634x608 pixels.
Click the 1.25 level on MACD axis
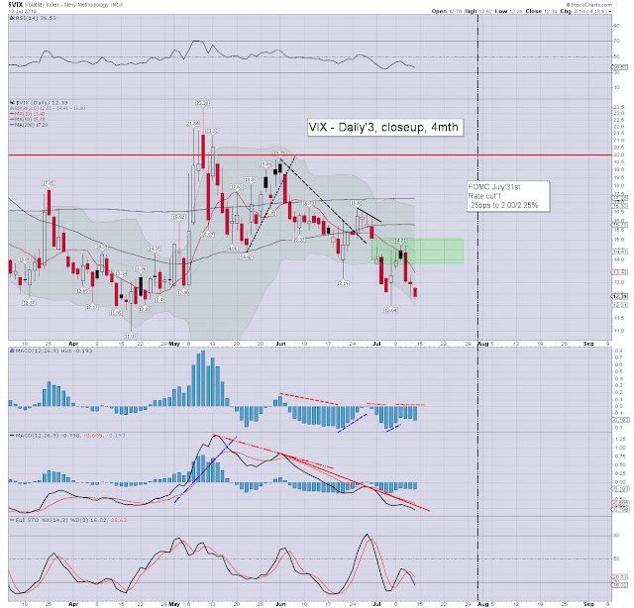[x=619, y=439]
